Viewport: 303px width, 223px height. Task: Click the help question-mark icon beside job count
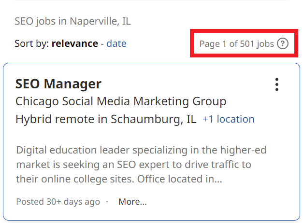pyautogui.click(x=283, y=43)
